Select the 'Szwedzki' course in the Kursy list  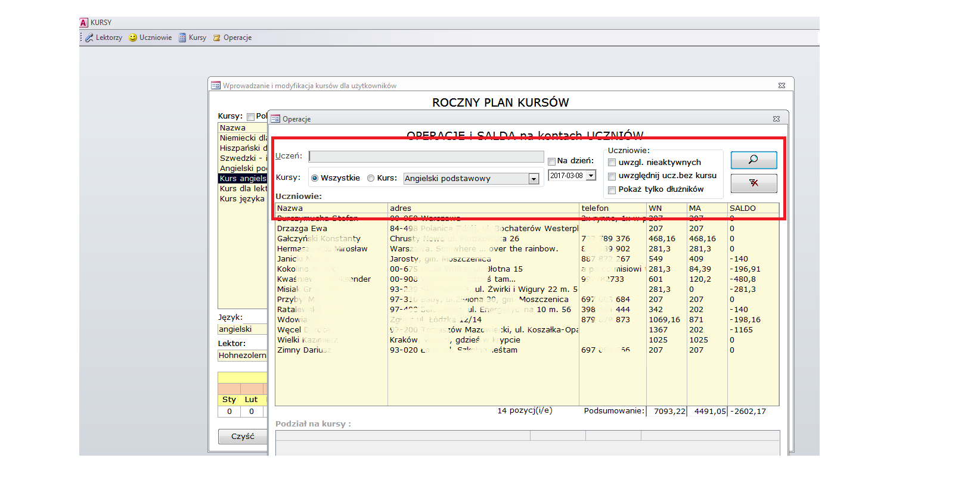(243, 158)
